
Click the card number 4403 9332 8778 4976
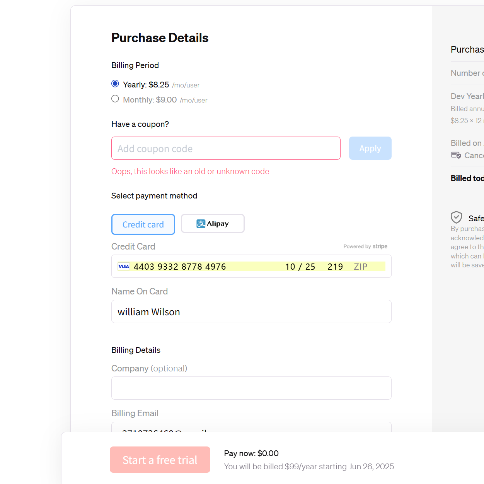coord(180,267)
